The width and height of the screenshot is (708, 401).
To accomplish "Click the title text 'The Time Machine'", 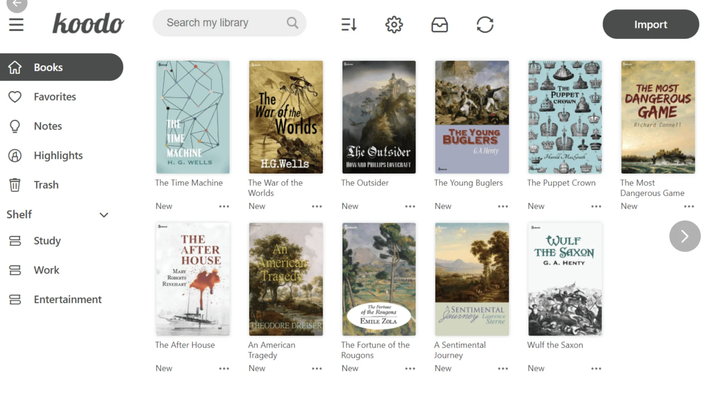I will (189, 183).
